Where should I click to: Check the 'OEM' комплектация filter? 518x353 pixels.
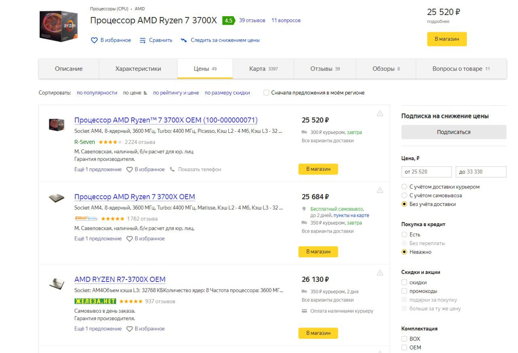(x=404, y=348)
